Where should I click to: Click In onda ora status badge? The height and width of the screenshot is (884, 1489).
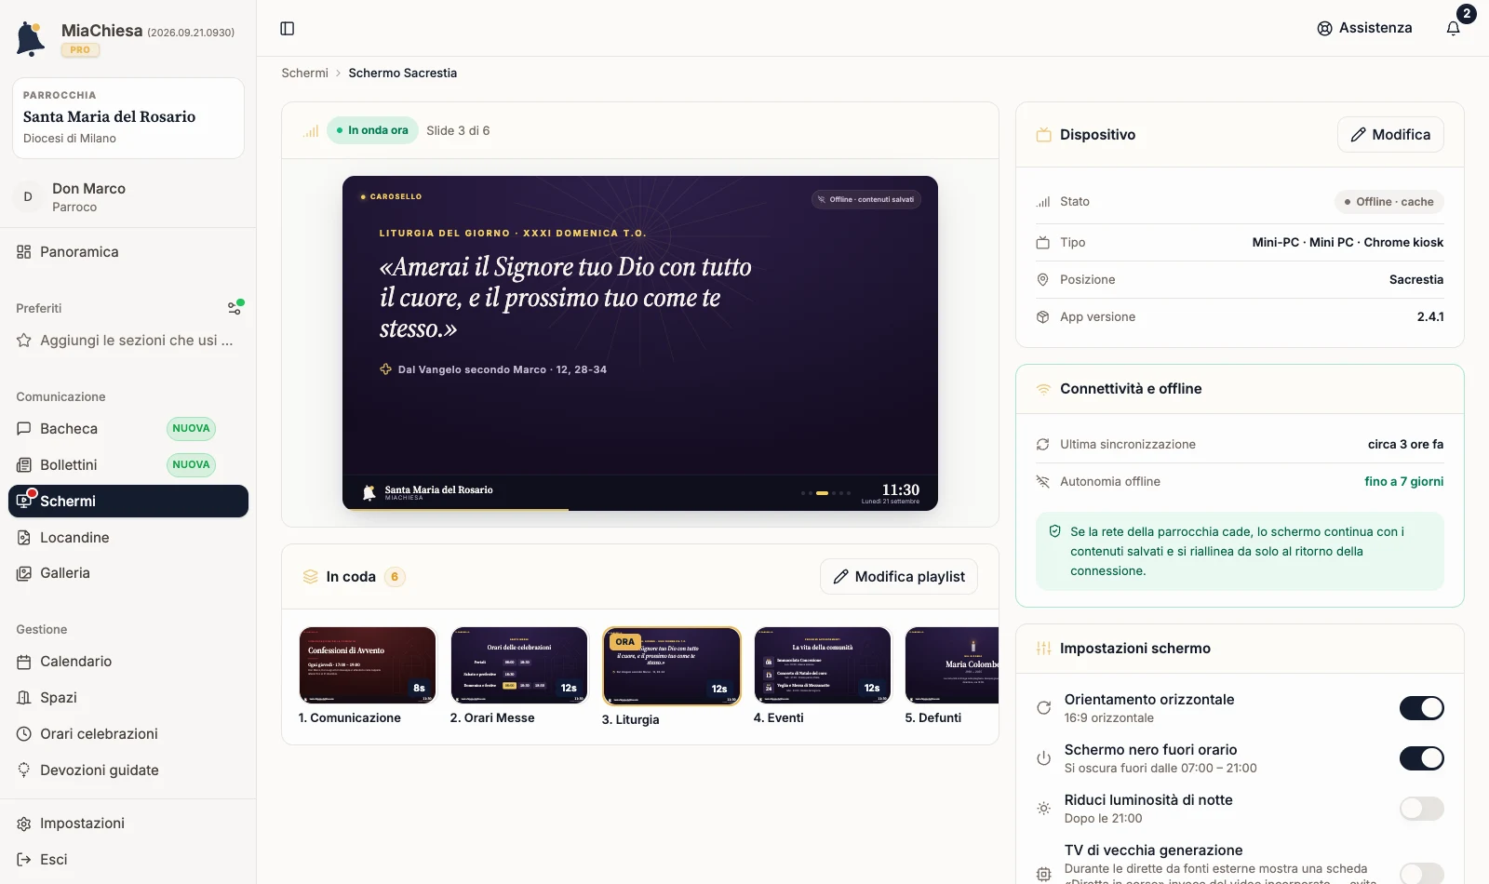[372, 131]
